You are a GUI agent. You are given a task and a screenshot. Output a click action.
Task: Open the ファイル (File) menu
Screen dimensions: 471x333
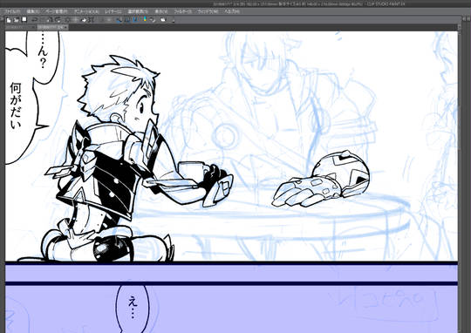pos(12,11)
